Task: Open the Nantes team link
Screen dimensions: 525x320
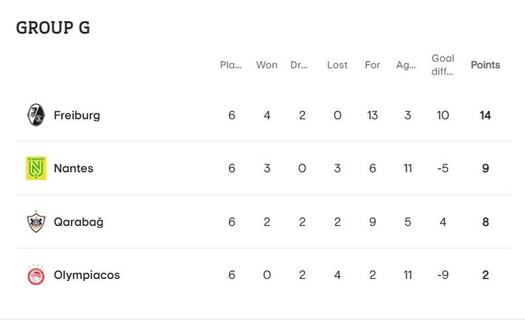Action: pyautogui.click(x=73, y=168)
